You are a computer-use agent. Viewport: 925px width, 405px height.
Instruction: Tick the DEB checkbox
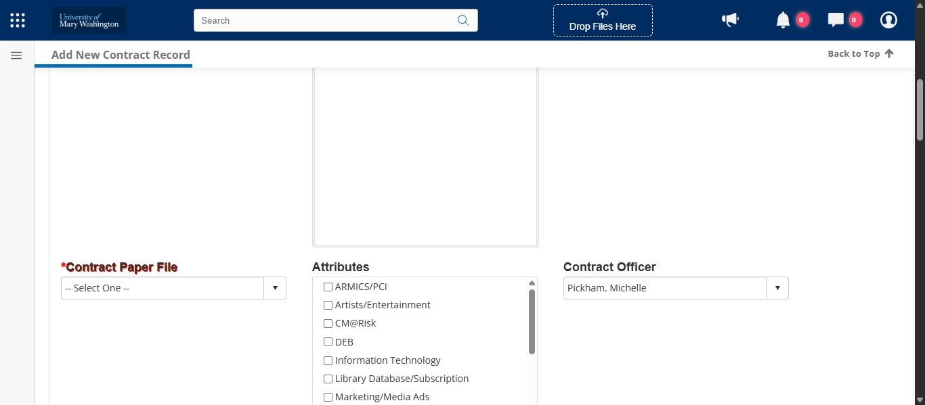328,342
